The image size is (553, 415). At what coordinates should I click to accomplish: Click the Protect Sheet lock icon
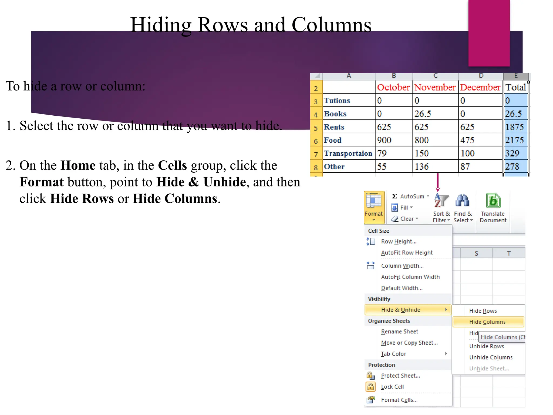(370, 376)
